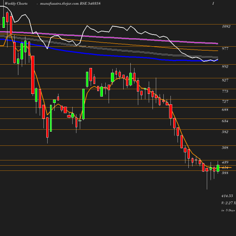Click the 439 price level label
Image resolution: width=236 pixels, height=236 pixels.
coord(225,162)
